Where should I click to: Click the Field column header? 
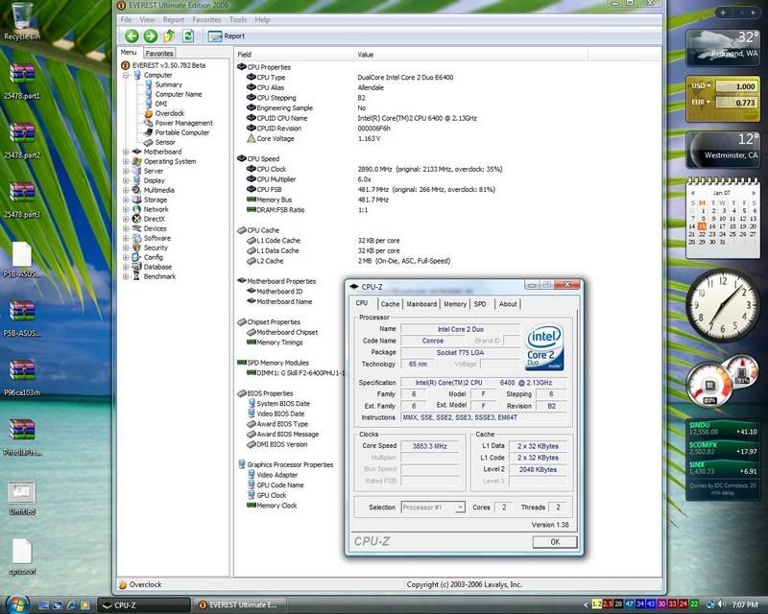(295, 55)
